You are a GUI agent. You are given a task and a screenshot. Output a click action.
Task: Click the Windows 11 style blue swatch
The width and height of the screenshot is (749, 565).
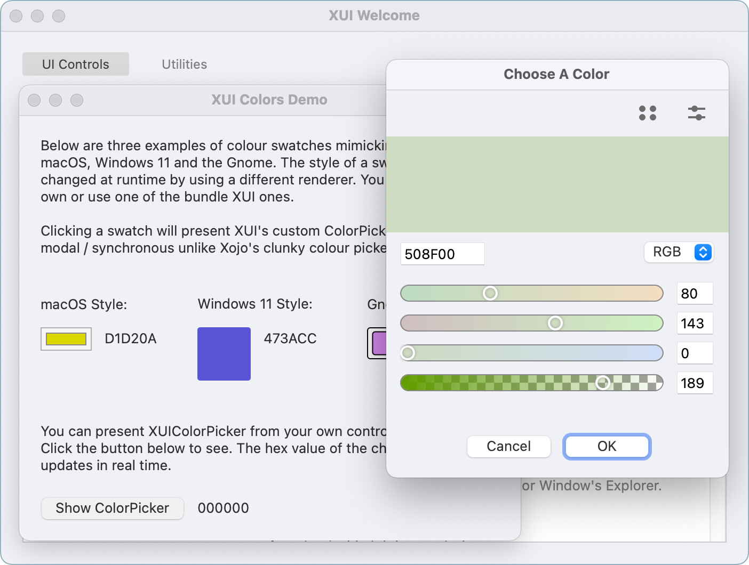[224, 354]
